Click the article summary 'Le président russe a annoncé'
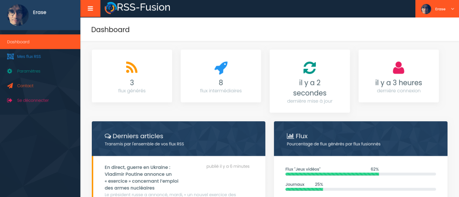The width and height of the screenshot is (459, 197). [170, 195]
